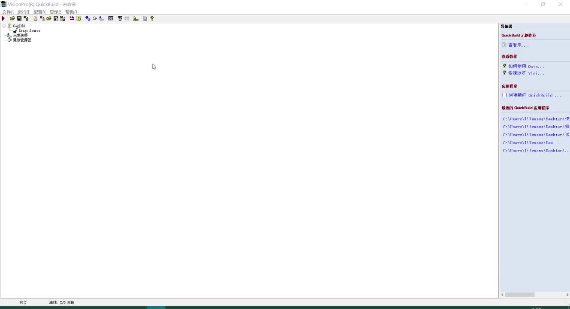
Task: Click the document page icon in toolbar
Action: [x=145, y=18]
